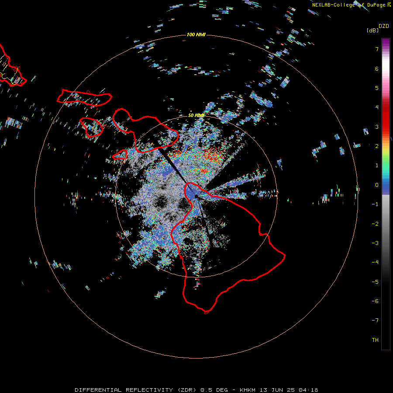Click the -7 value on the color scale
The width and height of the screenshot is (393, 393).
[x=375, y=321]
